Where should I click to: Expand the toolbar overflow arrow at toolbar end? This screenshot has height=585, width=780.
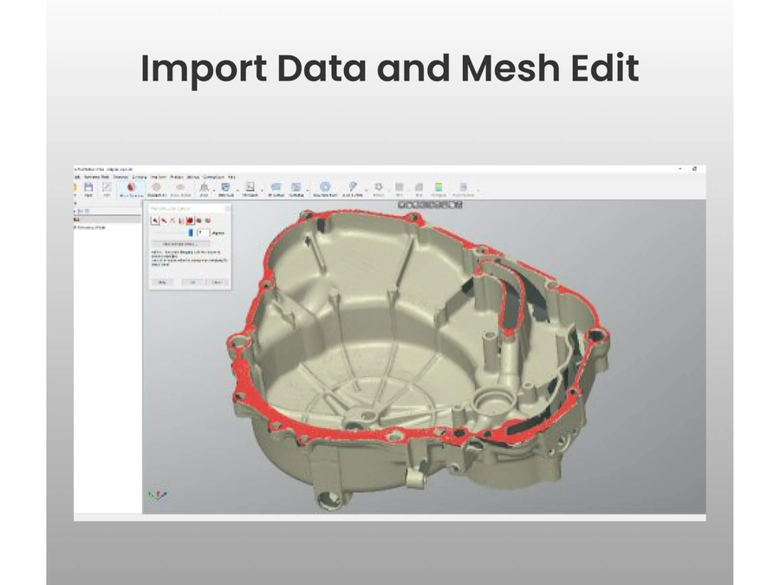pos(478,190)
